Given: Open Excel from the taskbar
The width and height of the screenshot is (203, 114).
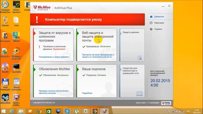Looking at the screenshot, I should coord(86,111).
